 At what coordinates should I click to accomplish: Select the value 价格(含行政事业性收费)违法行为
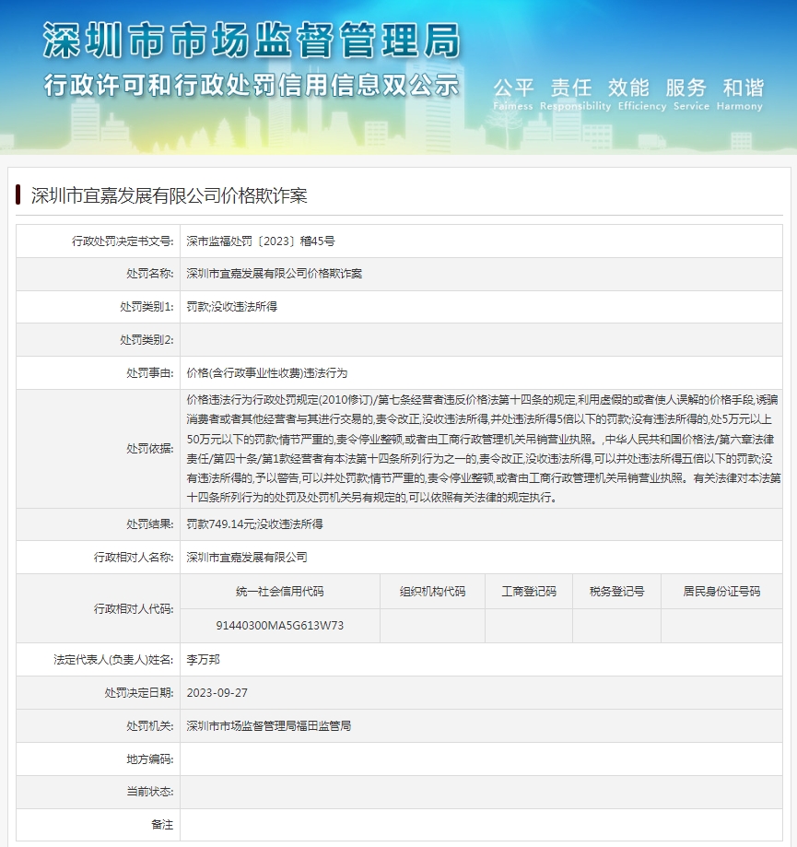coord(267,372)
